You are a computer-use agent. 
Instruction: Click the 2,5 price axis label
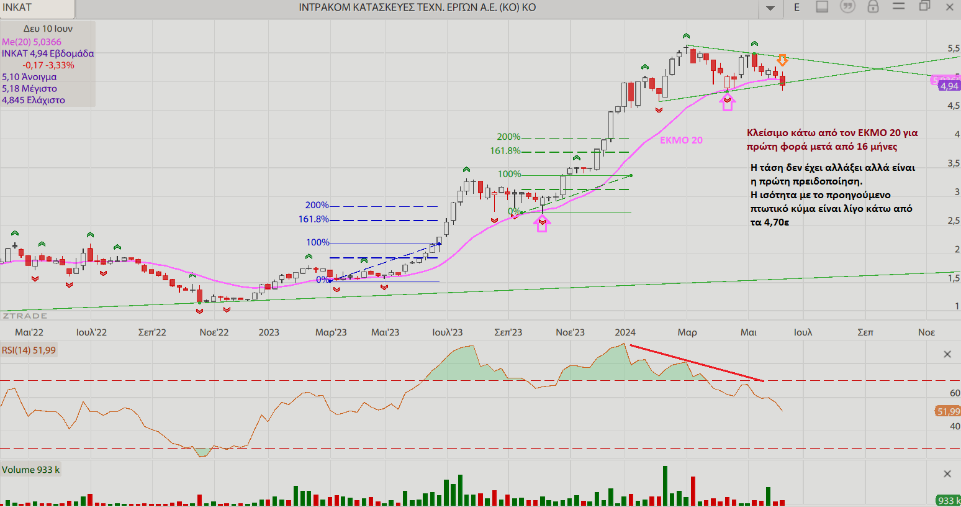[954, 221]
